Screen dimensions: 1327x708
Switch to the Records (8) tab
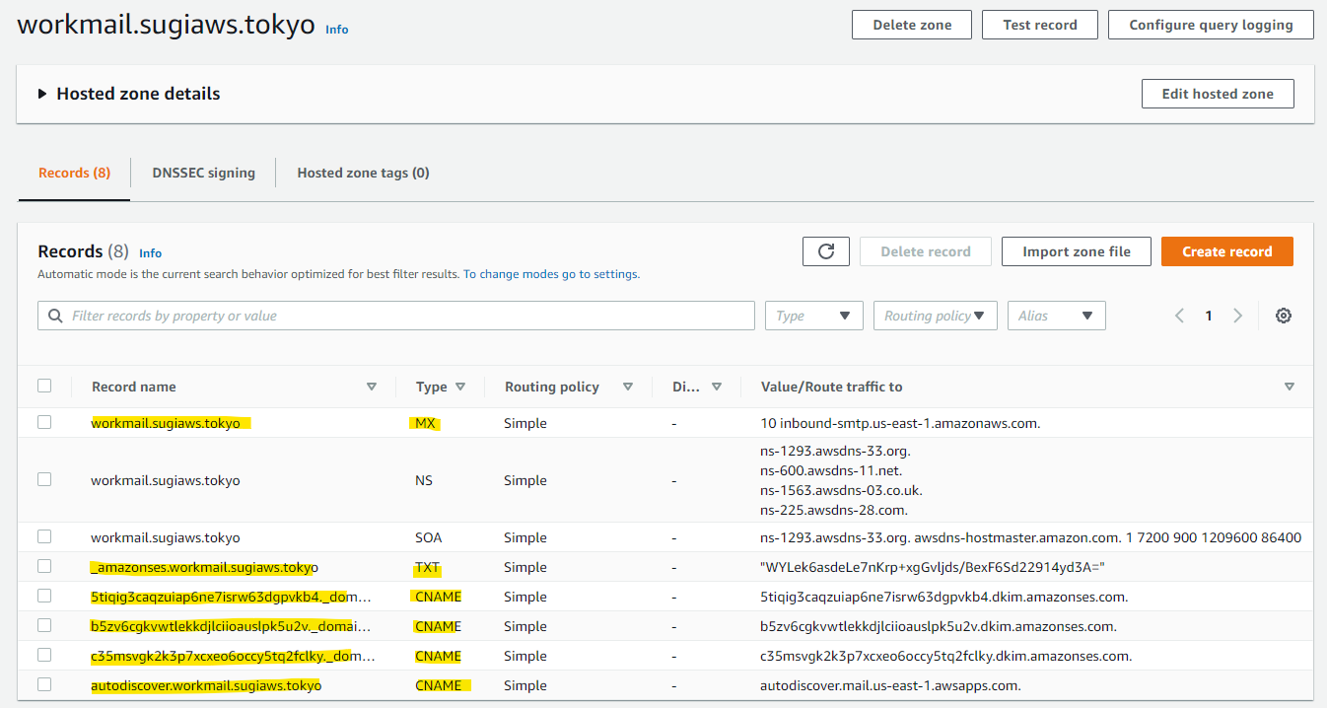pos(74,173)
